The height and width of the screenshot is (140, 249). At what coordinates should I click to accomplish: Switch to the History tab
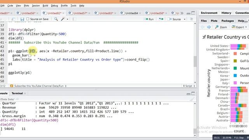coord(226,13)
